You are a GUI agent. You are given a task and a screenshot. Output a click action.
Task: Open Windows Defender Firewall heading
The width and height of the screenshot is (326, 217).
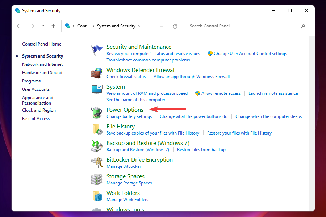[141, 70]
